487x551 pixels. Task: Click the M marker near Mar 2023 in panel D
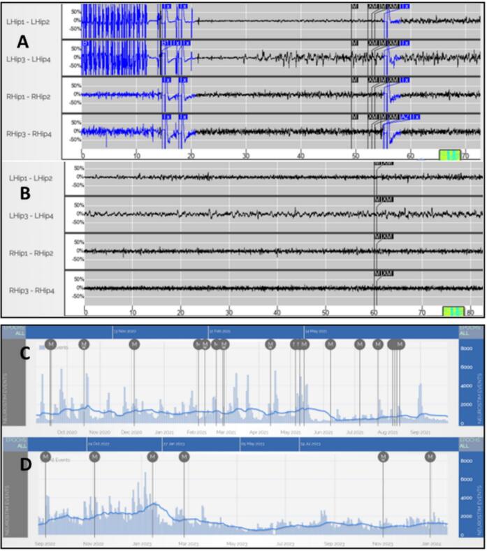point(184,457)
